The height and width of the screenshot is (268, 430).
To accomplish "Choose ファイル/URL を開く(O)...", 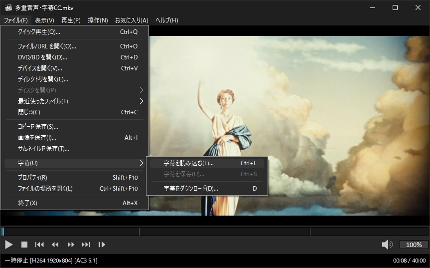I will click(x=75, y=46).
